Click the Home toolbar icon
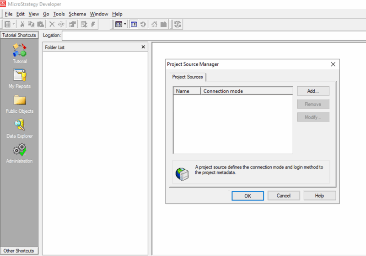 (x=154, y=25)
